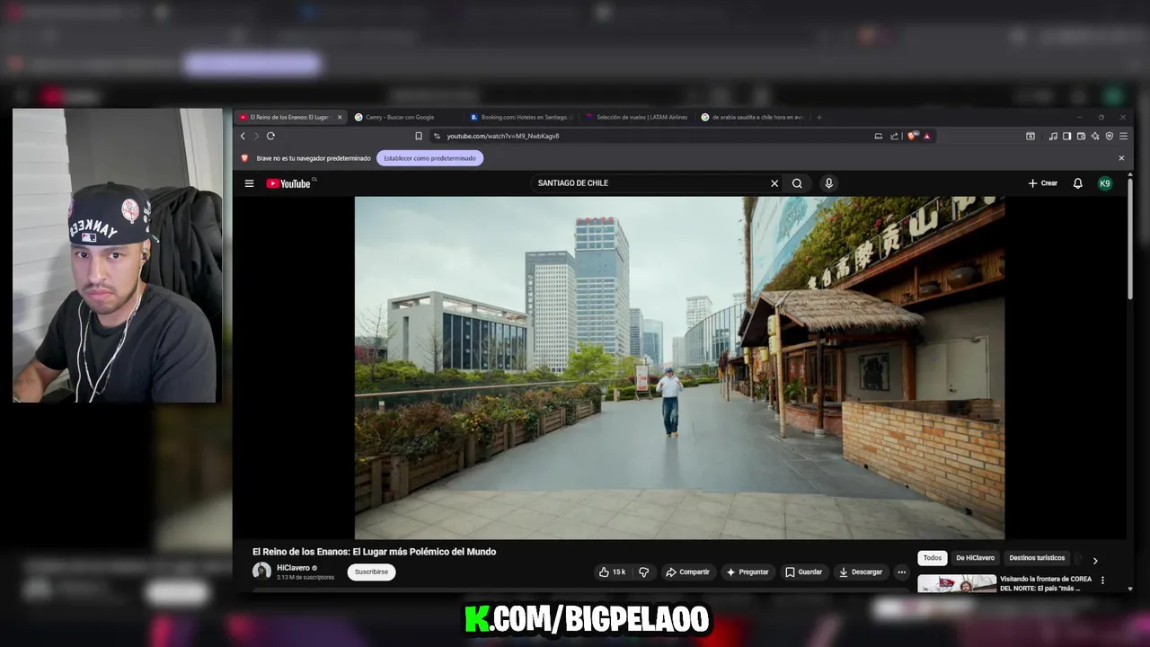1150x647 pixels.
Task: Open the Leo AI sparkle icon
Action: pos(1095,136)
